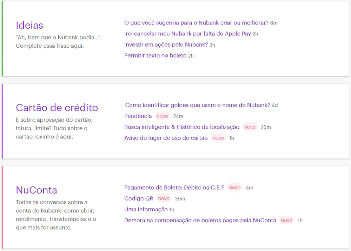Click the 'novo' badge beside Codigo QR
This screenshot has width=351, height=251.
tap(164, 198)
